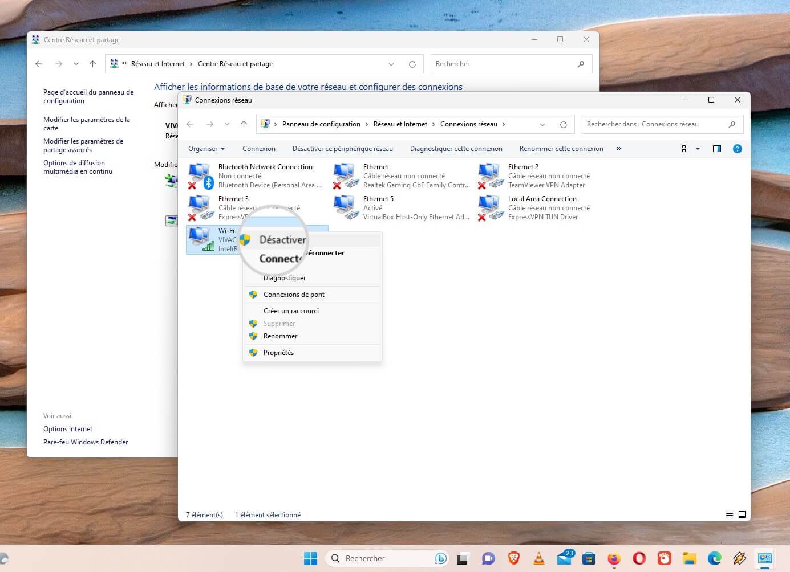Go back in the Connexions réseau window
Screen dimensions: 790x572
[x=190, y=124]
